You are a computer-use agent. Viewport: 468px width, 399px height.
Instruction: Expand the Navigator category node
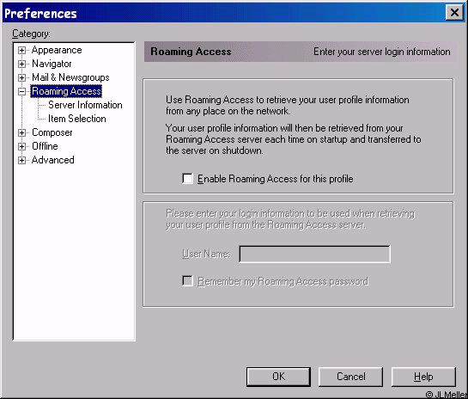click(x=21, y=64)
